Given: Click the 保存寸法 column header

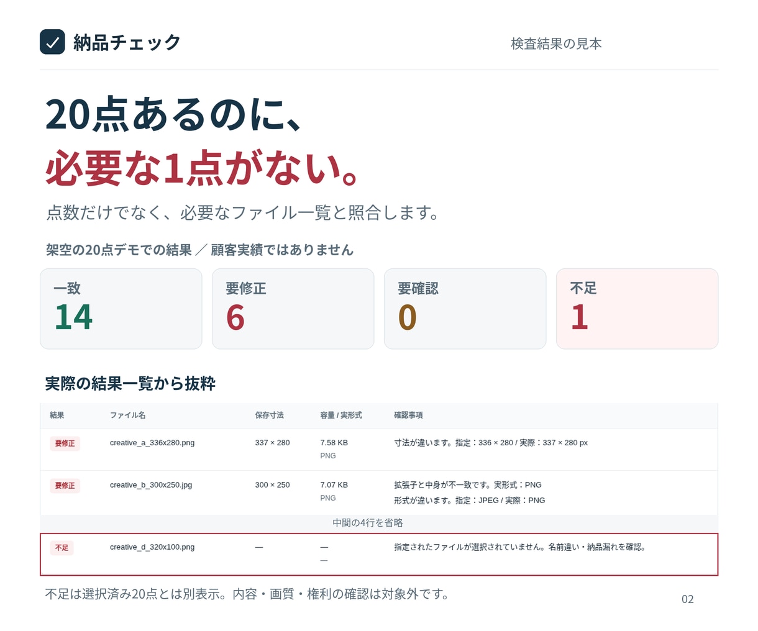Looking at the screenshot, I should (269, 415).
